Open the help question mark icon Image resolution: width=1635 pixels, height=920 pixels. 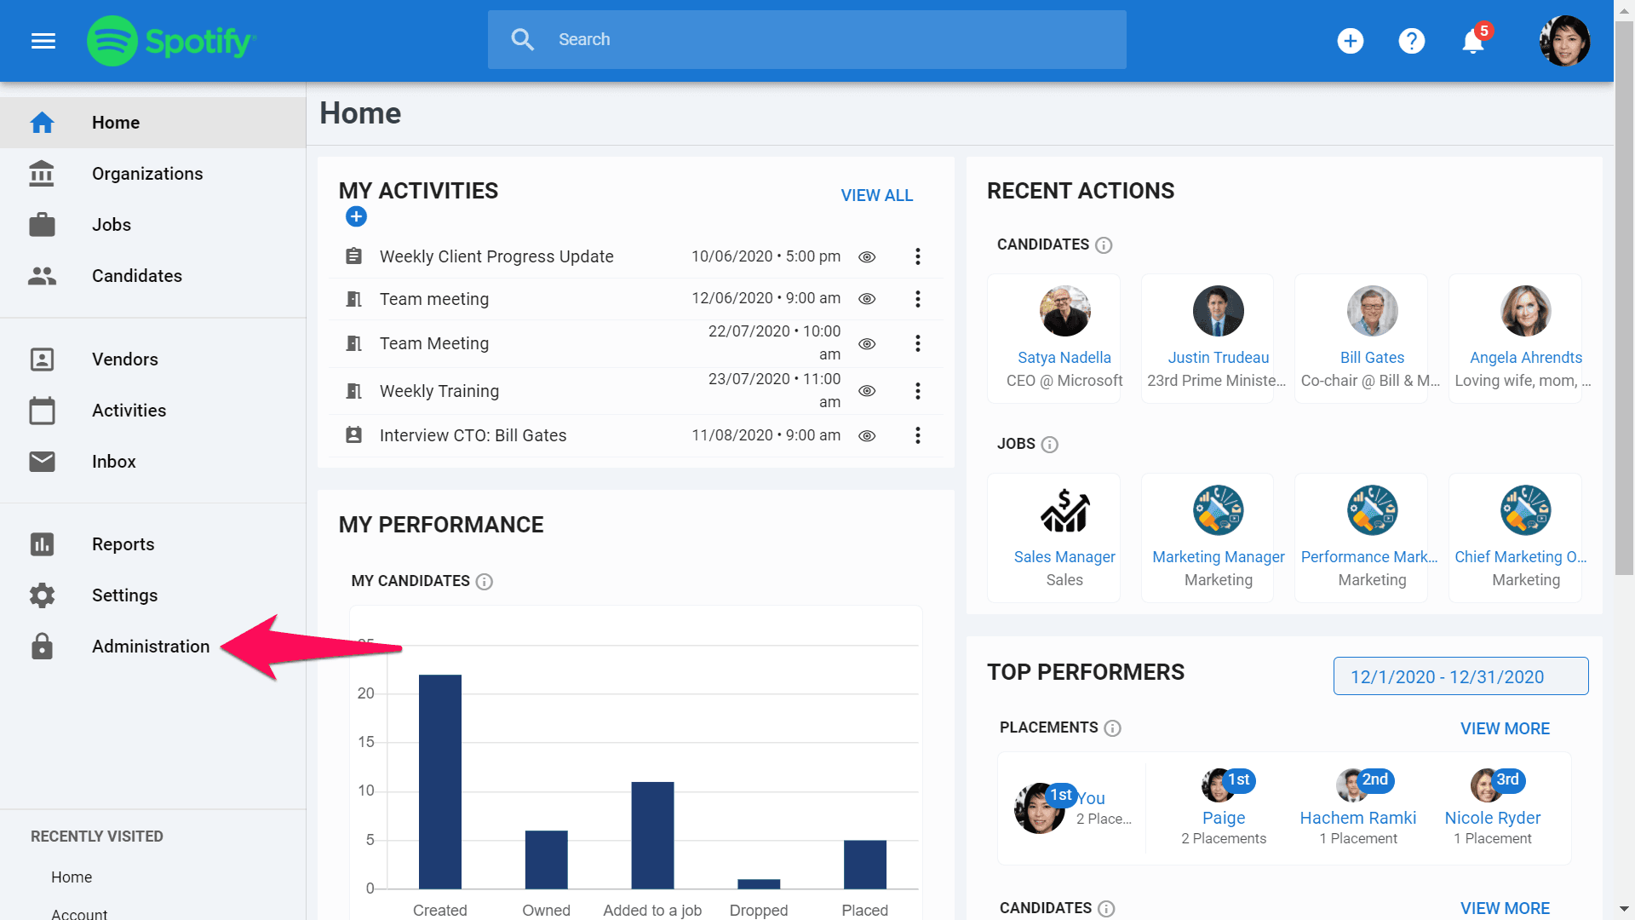[x=1412, y=40]
